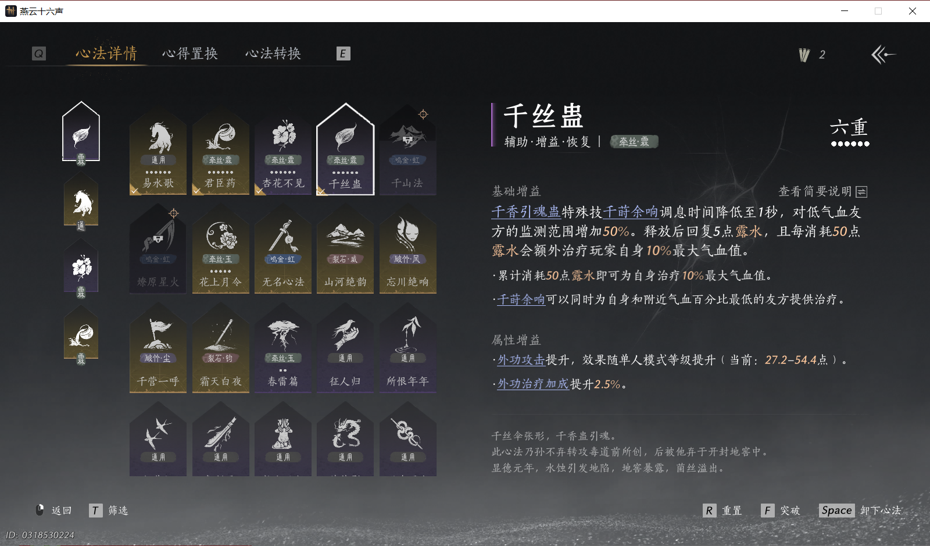Open the 外功攻击 attribute link

coord(521,360)
